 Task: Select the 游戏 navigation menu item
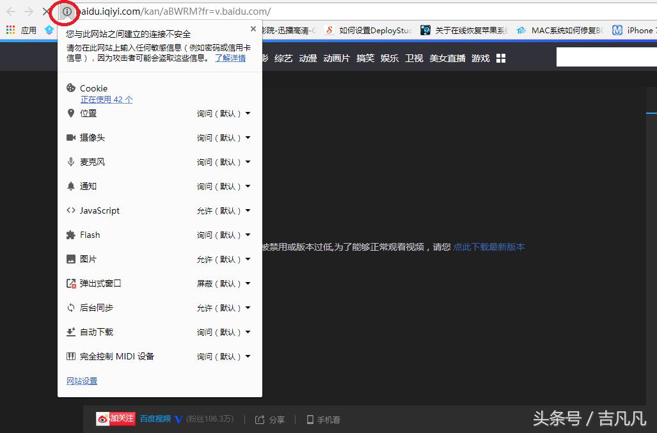480,58
